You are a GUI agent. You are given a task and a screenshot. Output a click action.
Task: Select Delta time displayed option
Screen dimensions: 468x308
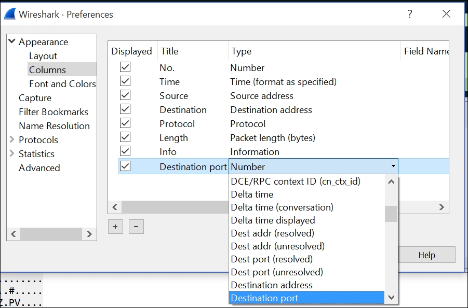click(x=307, y=220)
